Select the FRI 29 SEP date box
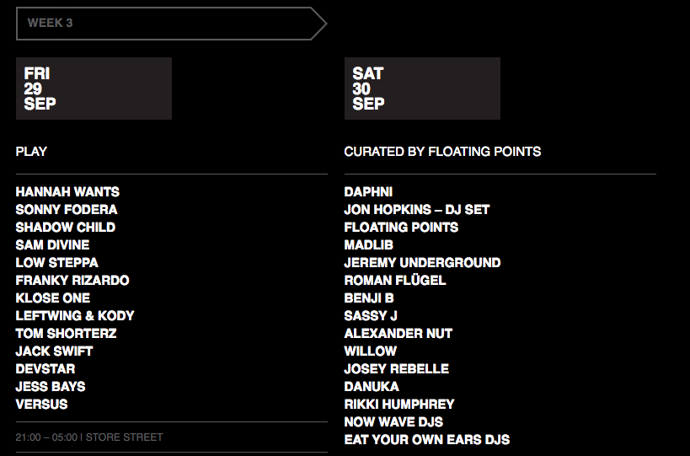This screenshot has height=456, width=690. tap(94, 89)
